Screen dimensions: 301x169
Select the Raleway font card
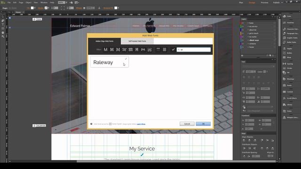pyautogui.click(x=110, y=62)
